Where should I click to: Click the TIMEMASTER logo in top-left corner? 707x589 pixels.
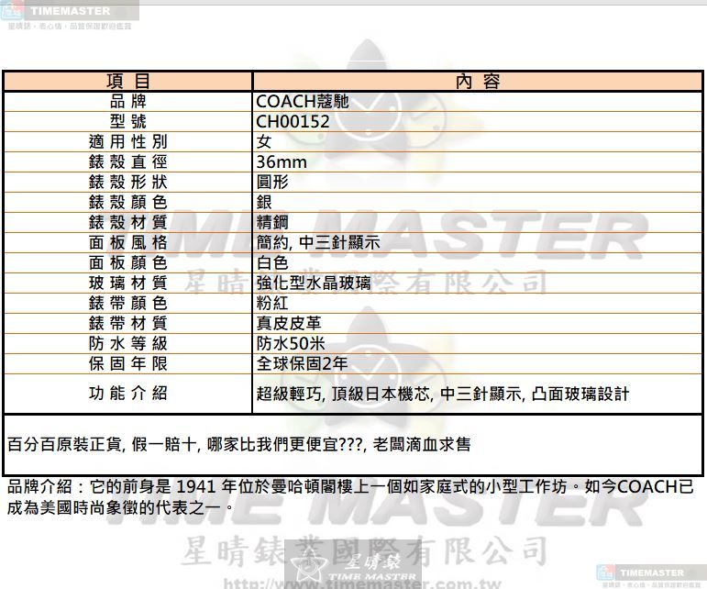coord(69,13)
